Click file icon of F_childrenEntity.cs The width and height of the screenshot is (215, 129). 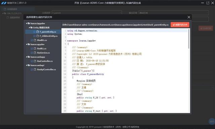(38, 36)
